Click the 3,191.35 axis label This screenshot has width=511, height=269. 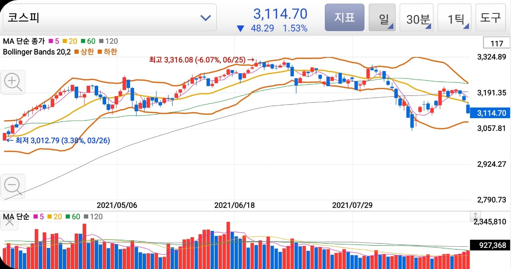coord(492,93)
